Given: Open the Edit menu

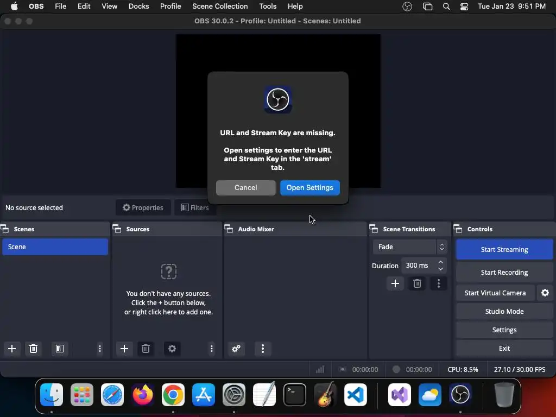Looking at the screenshot, I should point(84,7).
